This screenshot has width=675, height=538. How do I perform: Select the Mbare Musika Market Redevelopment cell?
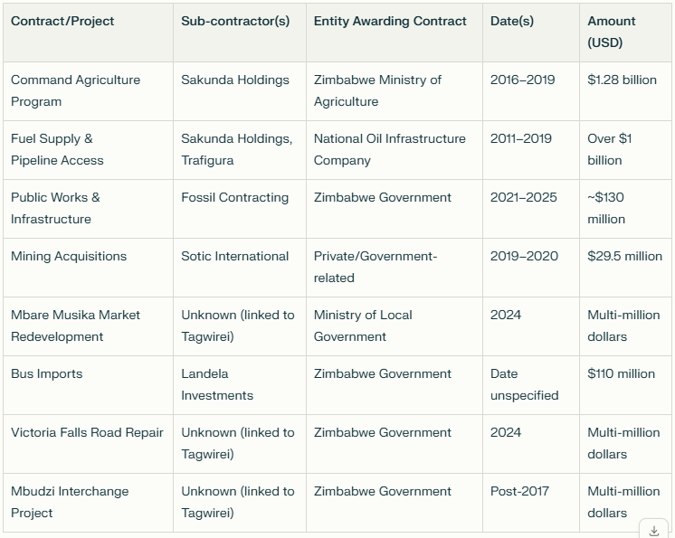(x=76, y=326)
